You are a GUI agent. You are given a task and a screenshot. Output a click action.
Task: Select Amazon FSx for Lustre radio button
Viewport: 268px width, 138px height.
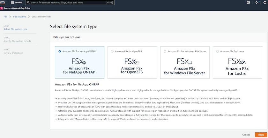tap(217, 51)
